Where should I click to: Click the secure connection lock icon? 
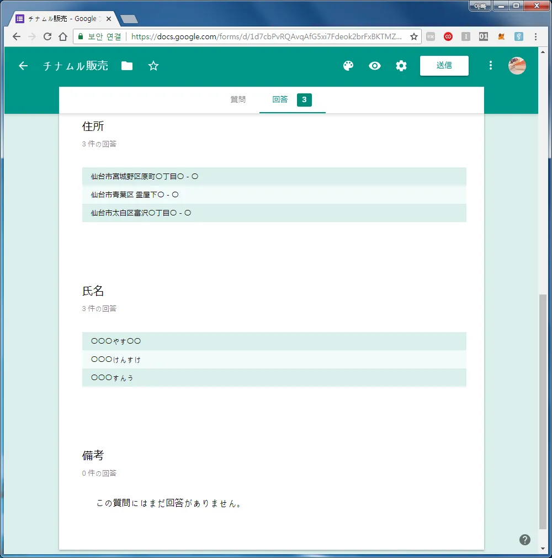coord(81,36)
